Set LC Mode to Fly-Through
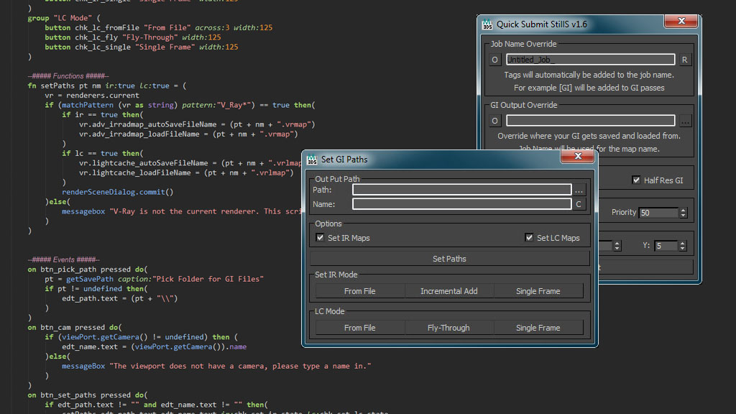The width and height of the screenshot is (736, 414). (448, 328)
